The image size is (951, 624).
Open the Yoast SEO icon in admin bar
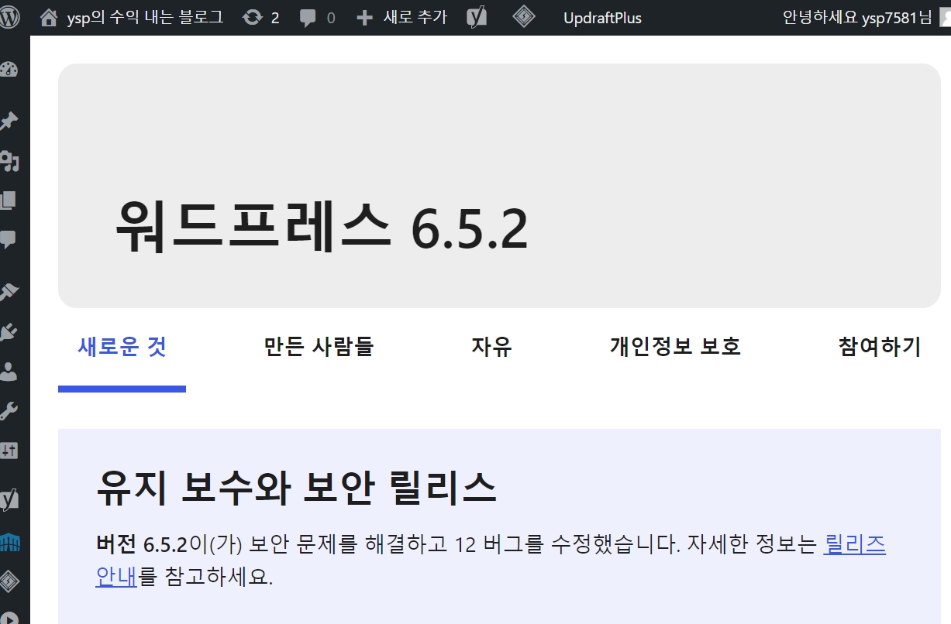(x=477, y=17)
